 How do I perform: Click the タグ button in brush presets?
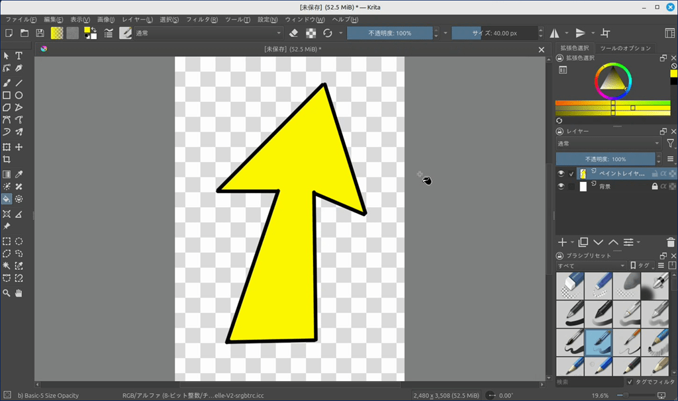point(639,266)
